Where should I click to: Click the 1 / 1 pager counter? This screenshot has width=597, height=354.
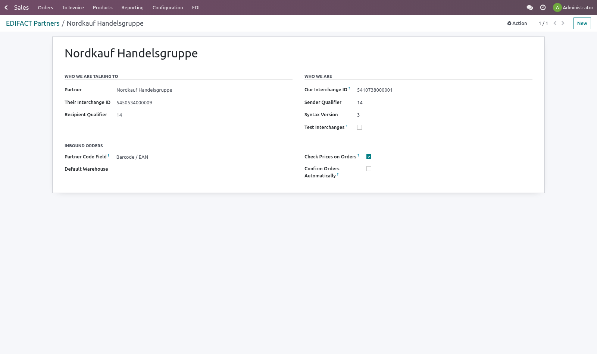543,23
